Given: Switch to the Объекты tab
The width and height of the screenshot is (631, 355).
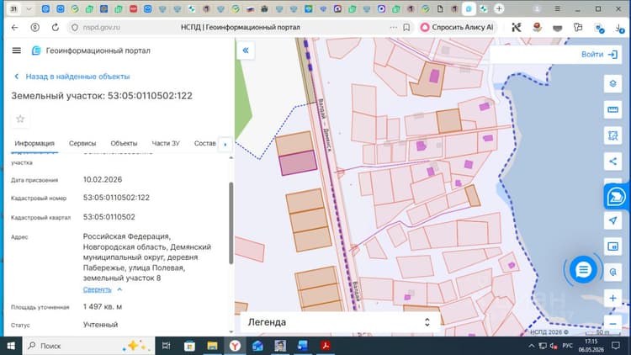Looking at the screenshot, I should pos(124,143).
